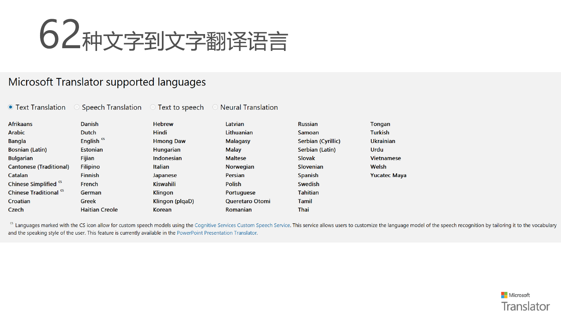Select Yucatec Maya language entry
This screenshot has height=315, width=561.
[x=389, y=176]
